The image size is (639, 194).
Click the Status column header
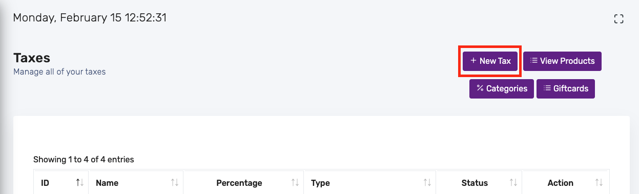(x=479, y=183)
